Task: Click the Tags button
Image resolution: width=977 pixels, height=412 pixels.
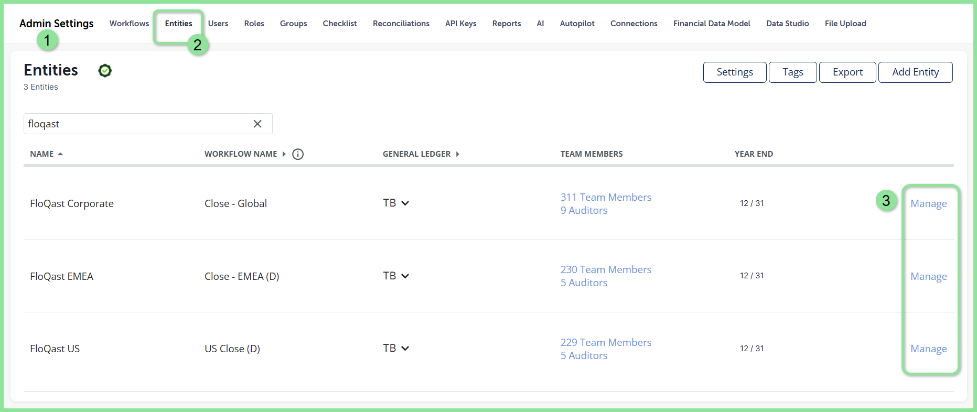Action: (x=793, y=72)
